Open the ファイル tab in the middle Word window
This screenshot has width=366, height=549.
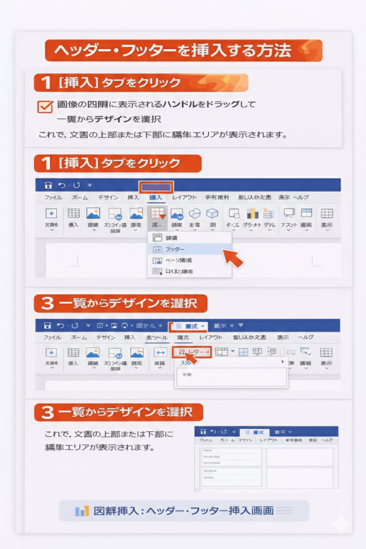point(52,338)
